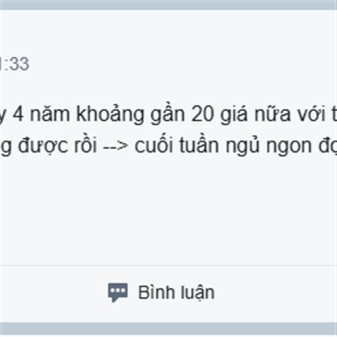Click the post line containing 'cuối tuần ngủ ngon'
Screen dimensions: 337x337
coord(168,146)
